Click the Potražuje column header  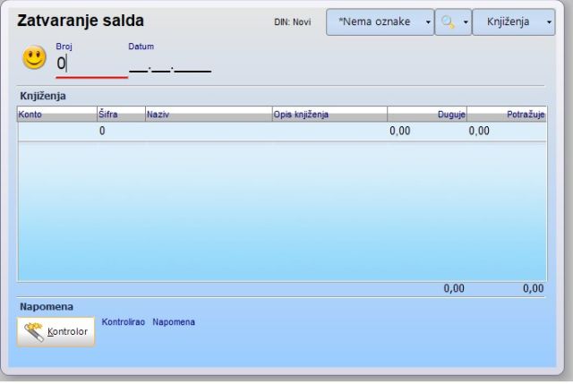click(507, 115)
